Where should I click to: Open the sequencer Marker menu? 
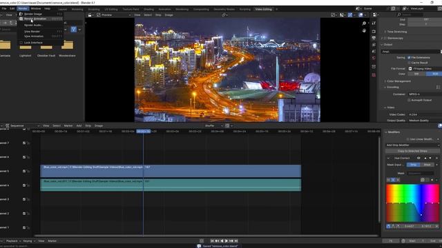[68, 125]
